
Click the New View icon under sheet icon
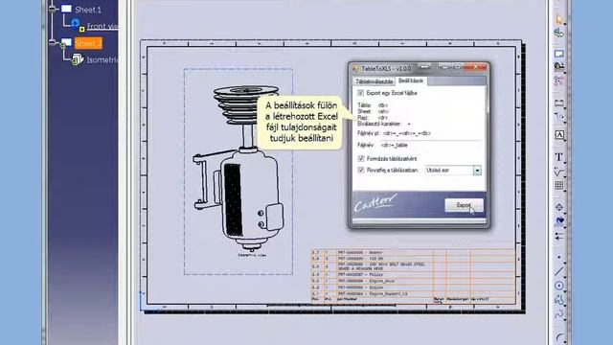pyautogui.click(x=559, y=66)
